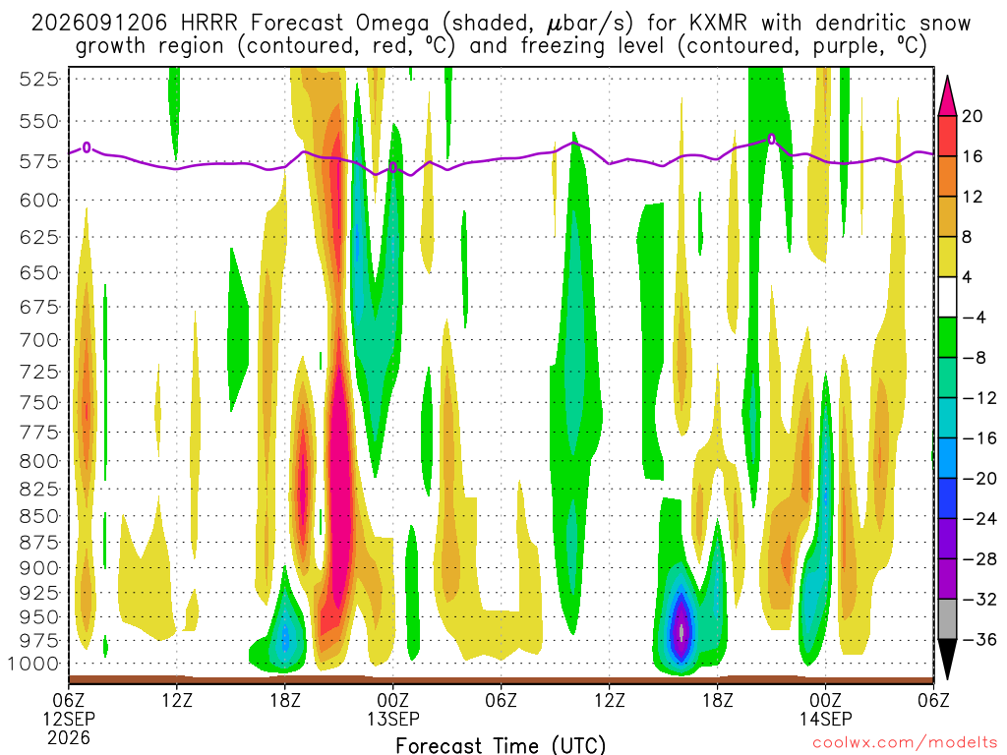
Task: Click the 06Z 12SEP 2026 start label
Action: click(x=69, y=719)
